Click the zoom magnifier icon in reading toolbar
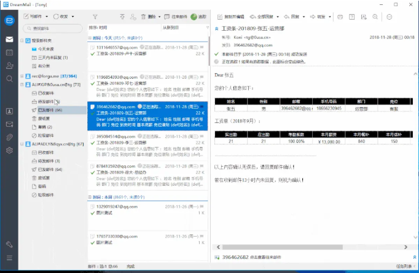Screen dimensions: 419x273 click(375, 17)
